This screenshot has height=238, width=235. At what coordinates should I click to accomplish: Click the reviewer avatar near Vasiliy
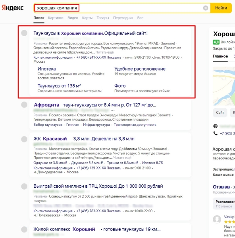pyautogui.click(x=217, y=219)
